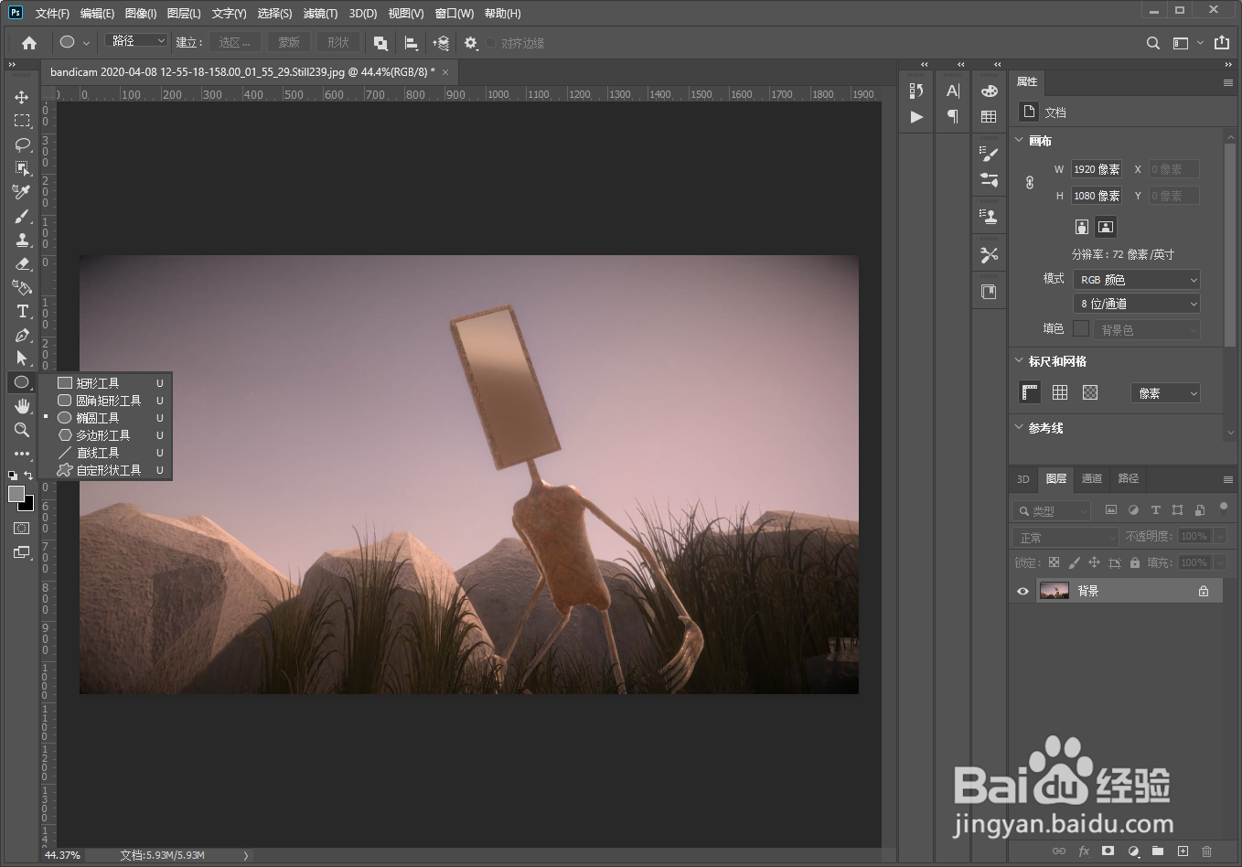Image resolution: width=1242 pixels, height=867 pixels.
Task: Open the gear settings for shape options
Action: point(471,43)
